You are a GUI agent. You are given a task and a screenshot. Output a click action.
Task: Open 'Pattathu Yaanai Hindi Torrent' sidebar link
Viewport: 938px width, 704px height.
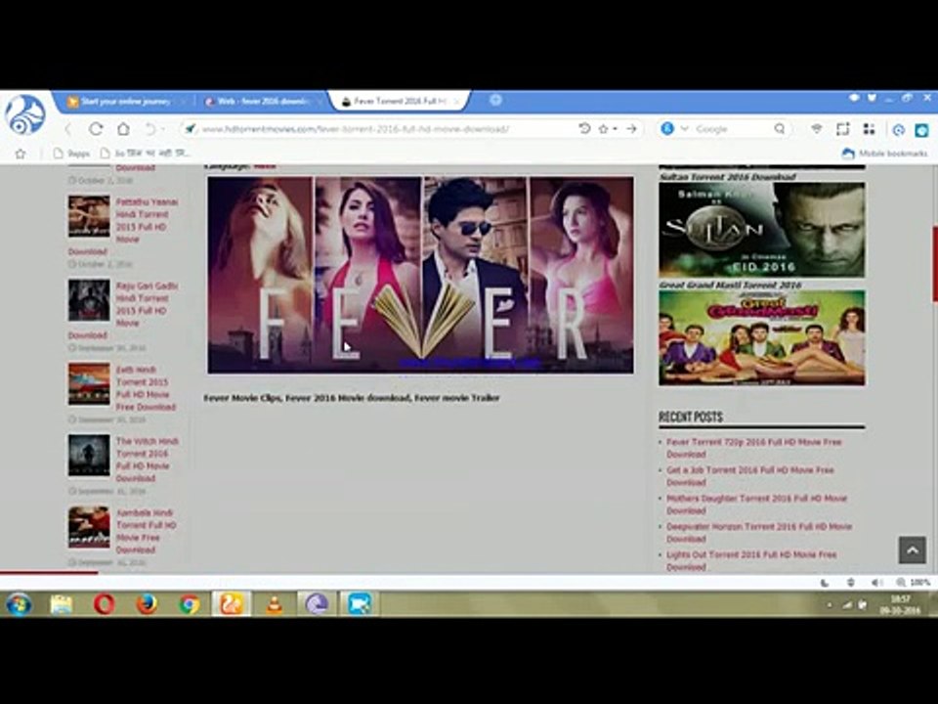coord(147,220)
